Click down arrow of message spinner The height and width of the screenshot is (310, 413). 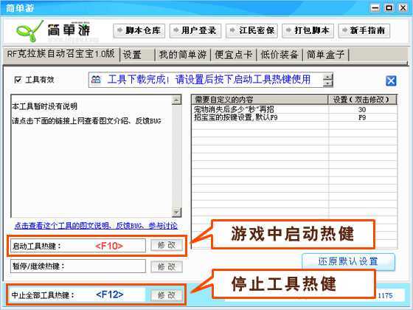[x=328, y=83]
